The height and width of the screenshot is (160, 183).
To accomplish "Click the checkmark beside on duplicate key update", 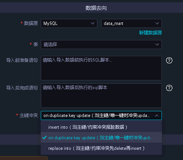I will pyautogui.click(x=45, y=137).
